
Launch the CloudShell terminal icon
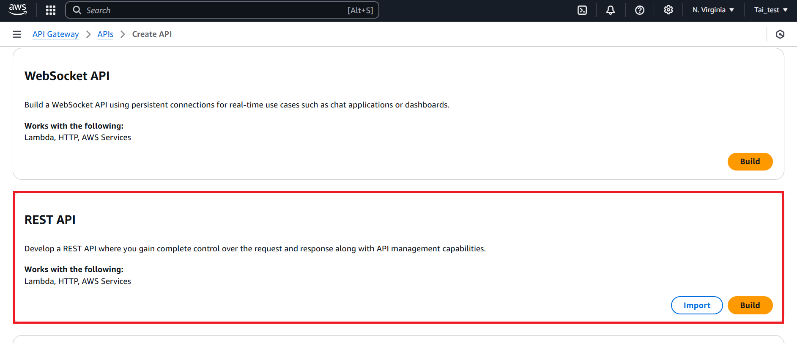582,10
